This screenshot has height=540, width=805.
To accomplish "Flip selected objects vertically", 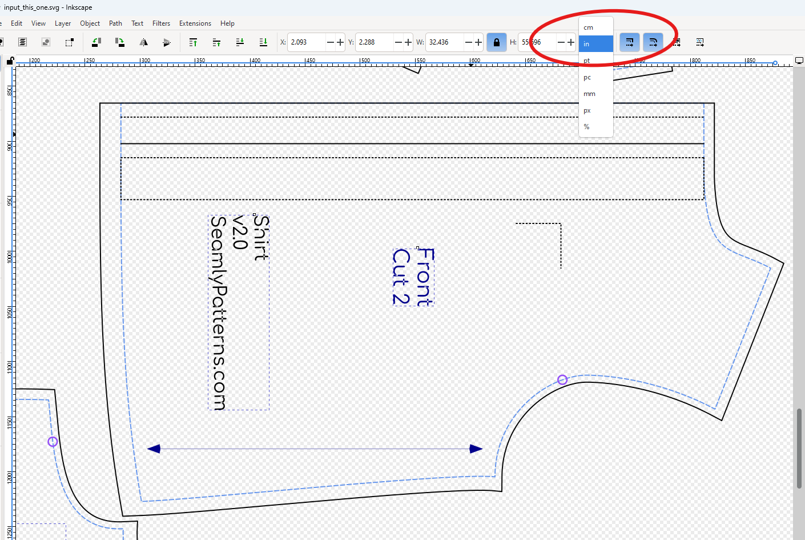I will coord(167,42).
